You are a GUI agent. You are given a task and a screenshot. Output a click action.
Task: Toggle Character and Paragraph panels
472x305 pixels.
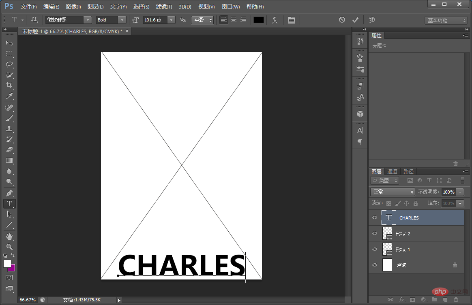point(292,20)
